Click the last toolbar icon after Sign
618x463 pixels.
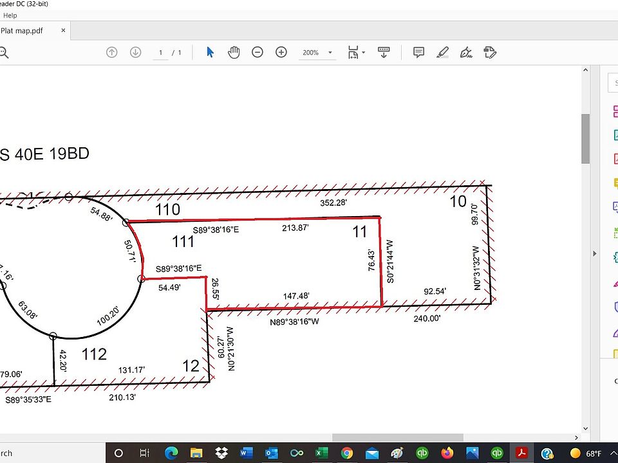tap(490, 52)
